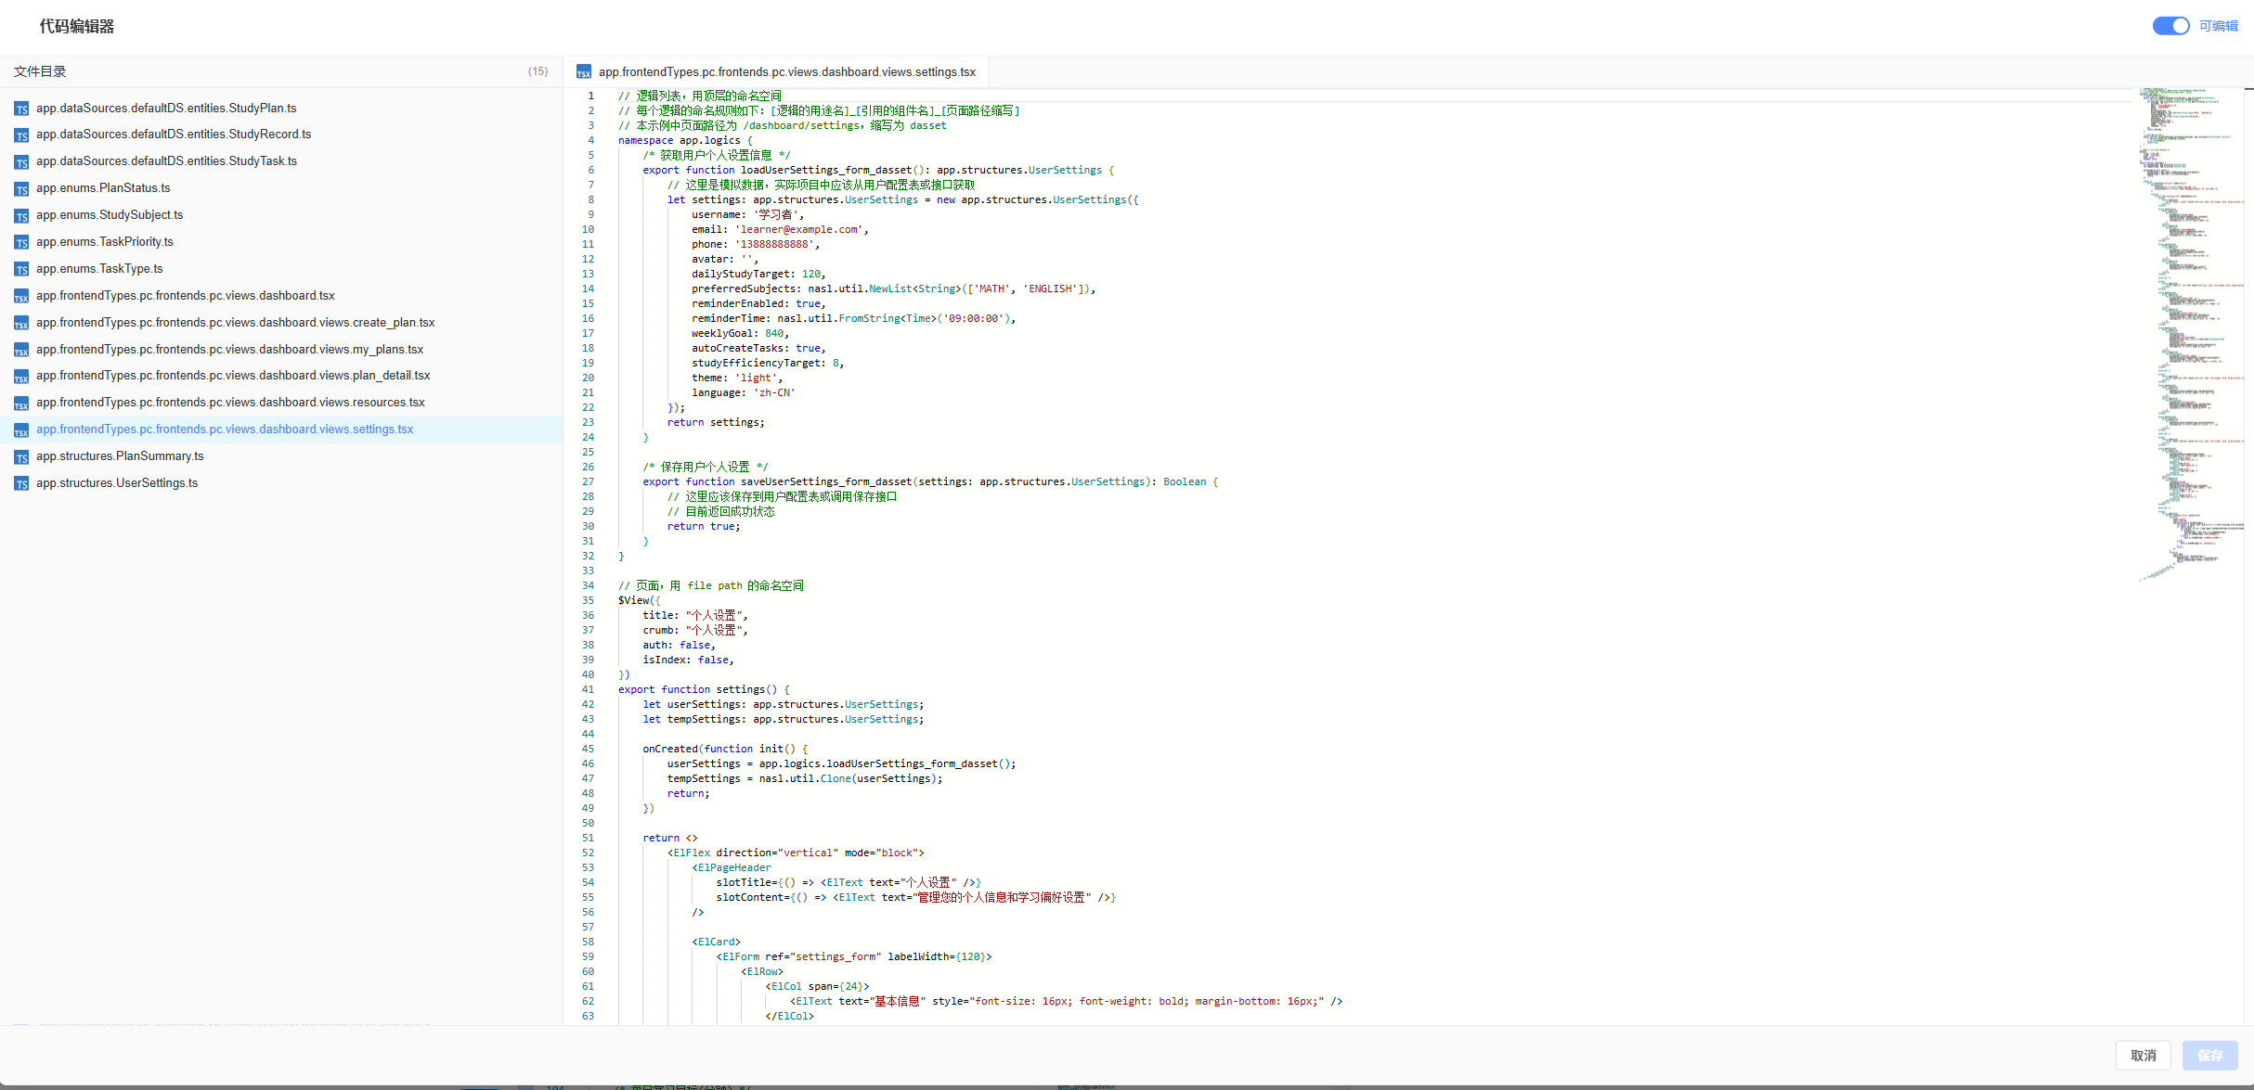Click line number 41 in the gutter
2254x1090 pixels.
point(588,689)
